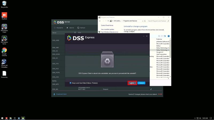The width and height of the screenshot is (214, 120).
Task: Select the license.key file on desktop
Action: click(x=4, y=75)
